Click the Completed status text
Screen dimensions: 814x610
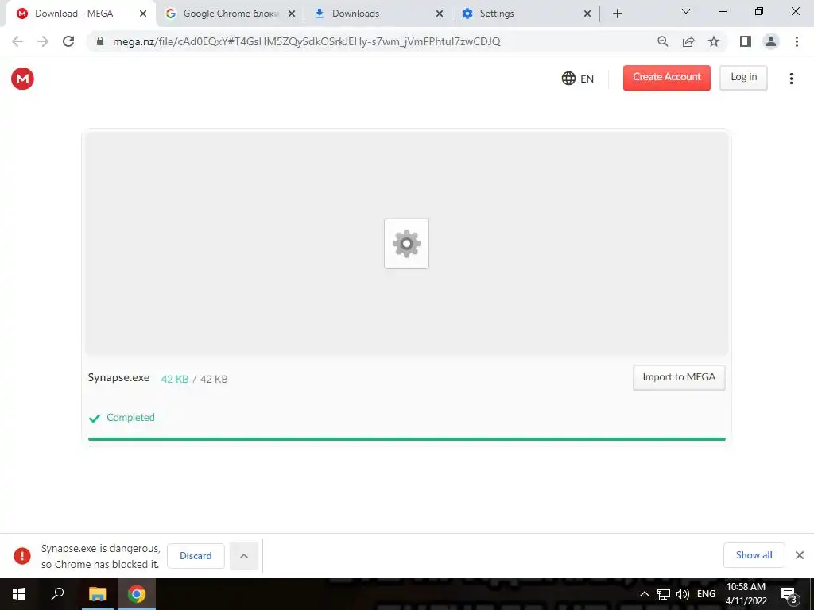(x=130, y=417)
